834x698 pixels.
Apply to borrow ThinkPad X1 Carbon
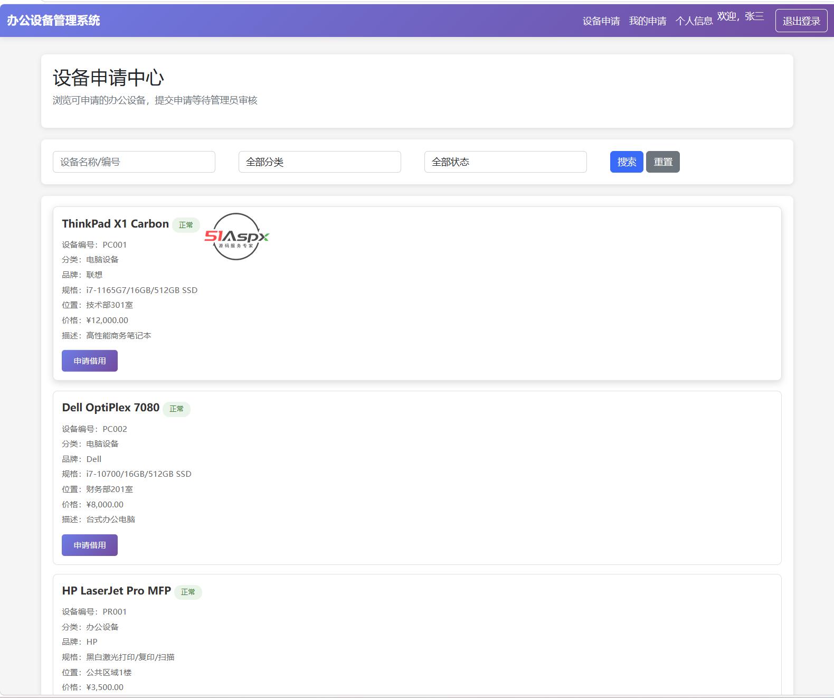point(90,361)
